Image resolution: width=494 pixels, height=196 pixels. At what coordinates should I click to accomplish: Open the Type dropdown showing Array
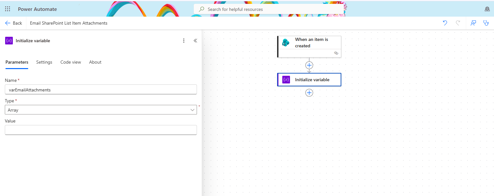101,110
